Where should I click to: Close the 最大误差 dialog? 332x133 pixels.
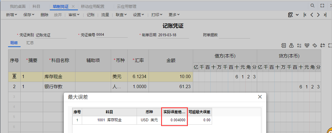pyautogui.click(x=260, y=97)
